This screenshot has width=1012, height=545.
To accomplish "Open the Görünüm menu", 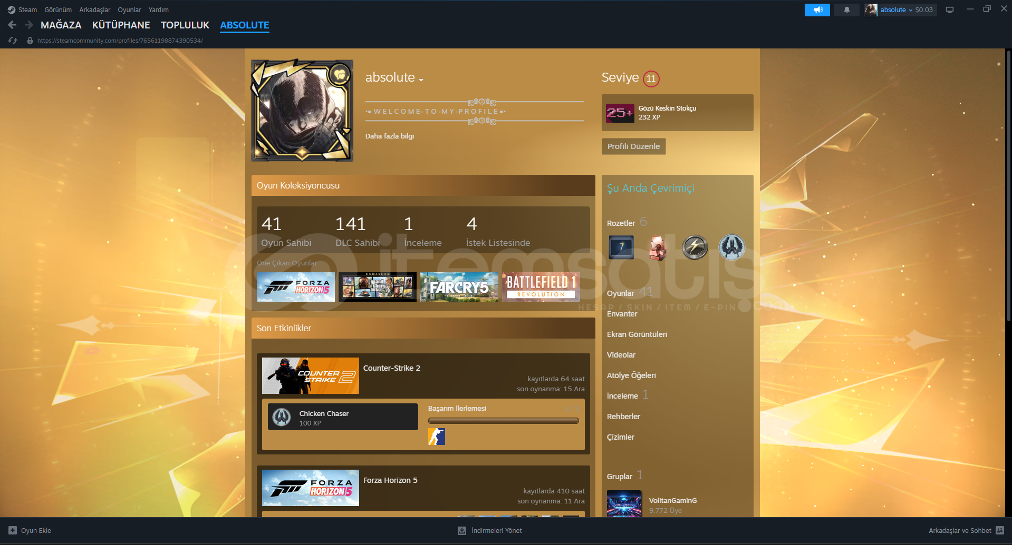I will tap(58, 10).
